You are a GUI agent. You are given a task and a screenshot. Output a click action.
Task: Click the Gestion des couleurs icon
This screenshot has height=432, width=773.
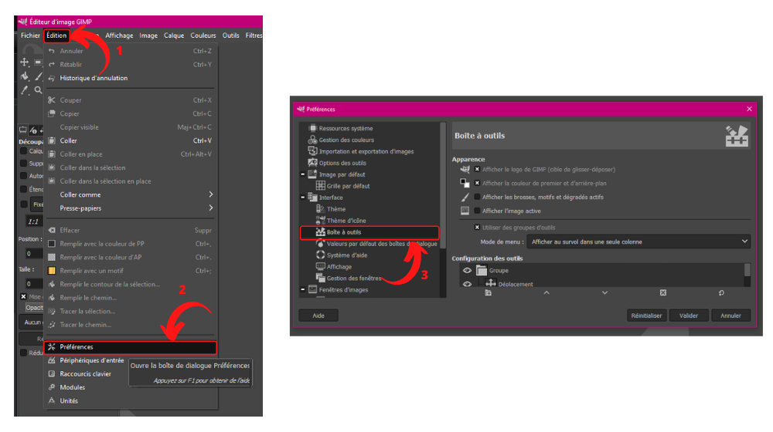(x=312, y=140)
